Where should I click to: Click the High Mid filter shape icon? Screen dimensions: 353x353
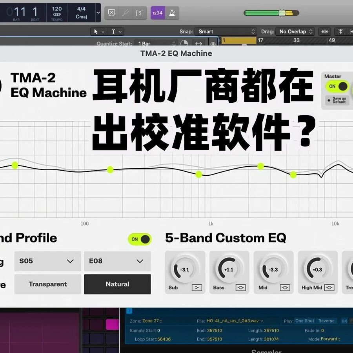(x=329, y=287)
